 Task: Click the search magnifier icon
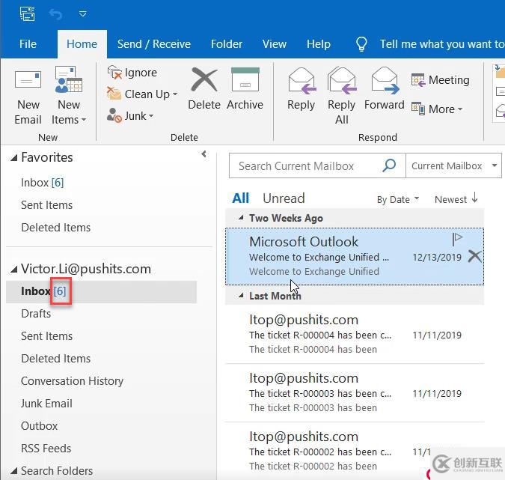(x=389, y=165)
